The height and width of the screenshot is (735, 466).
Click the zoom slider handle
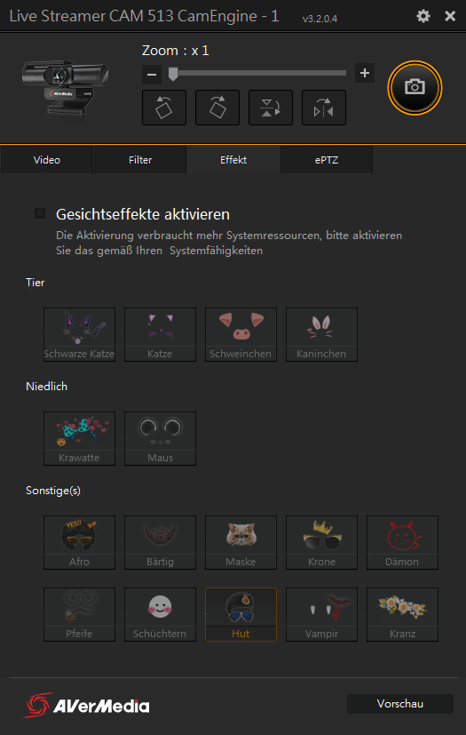pyautogui.click(x=173, y=74)
